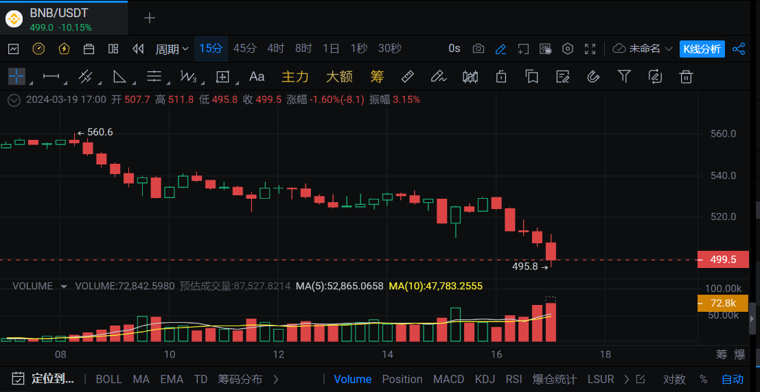Choose the text annotation Aa tool
Screen dimensions: 760x392
click(x=257, y=76)
